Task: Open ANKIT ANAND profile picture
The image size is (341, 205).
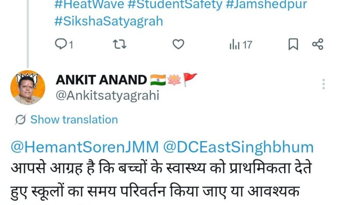Action: coord(28,87)
